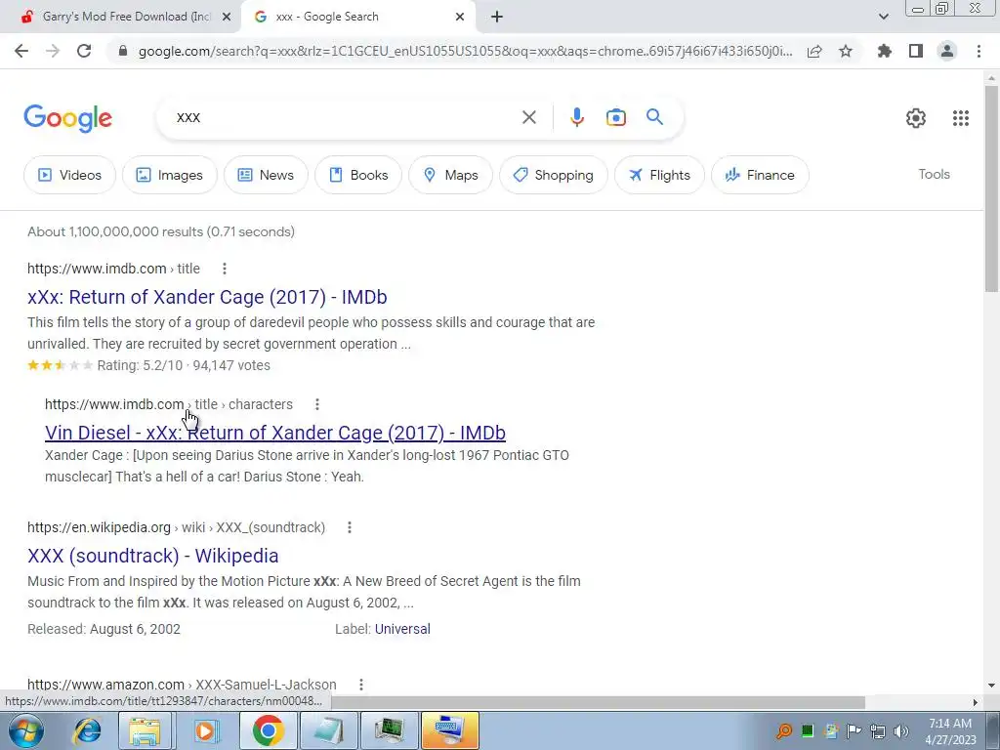Image resolution: width=1000 pixels, height=750 pixels.
Task: Filter results by Flights
Action: pos(659,175)
